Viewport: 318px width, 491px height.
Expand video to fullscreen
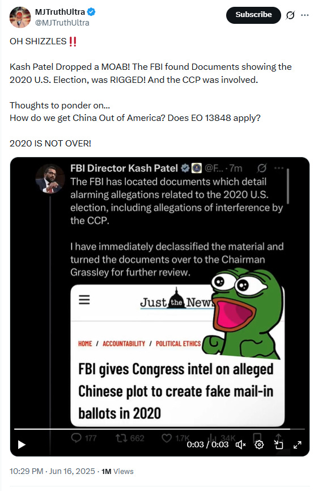click(298, 444)
